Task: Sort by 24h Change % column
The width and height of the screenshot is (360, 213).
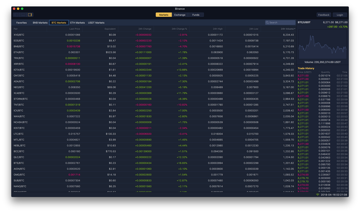Action: click(x=179, y=29)
